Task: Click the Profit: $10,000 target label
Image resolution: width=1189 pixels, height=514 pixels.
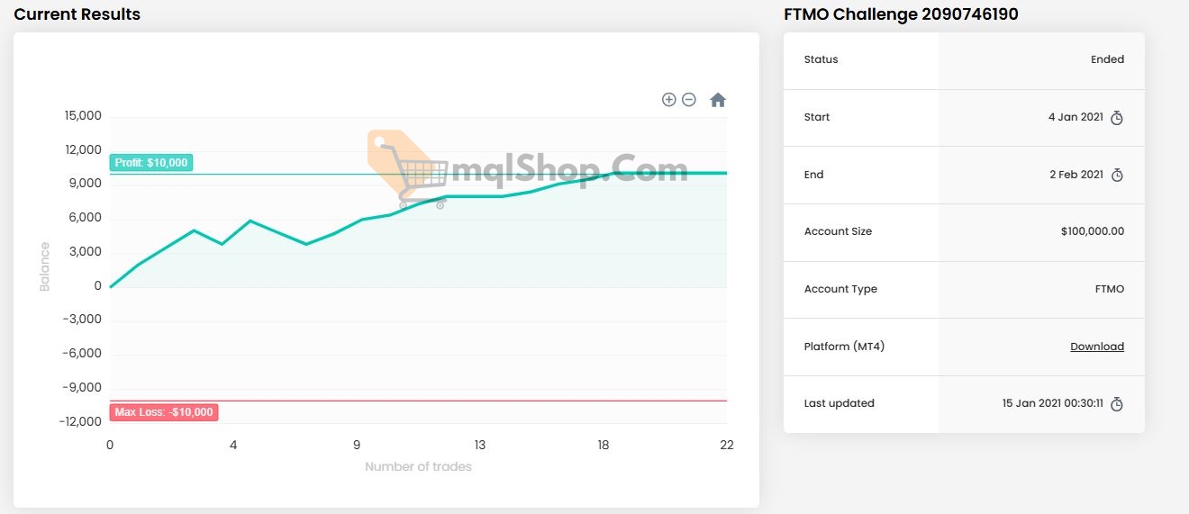Action: tap(151, 163)
